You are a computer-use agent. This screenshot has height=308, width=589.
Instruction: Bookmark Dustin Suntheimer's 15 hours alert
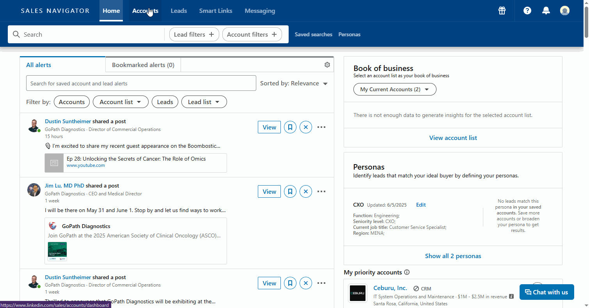click(x=290, y=127)
